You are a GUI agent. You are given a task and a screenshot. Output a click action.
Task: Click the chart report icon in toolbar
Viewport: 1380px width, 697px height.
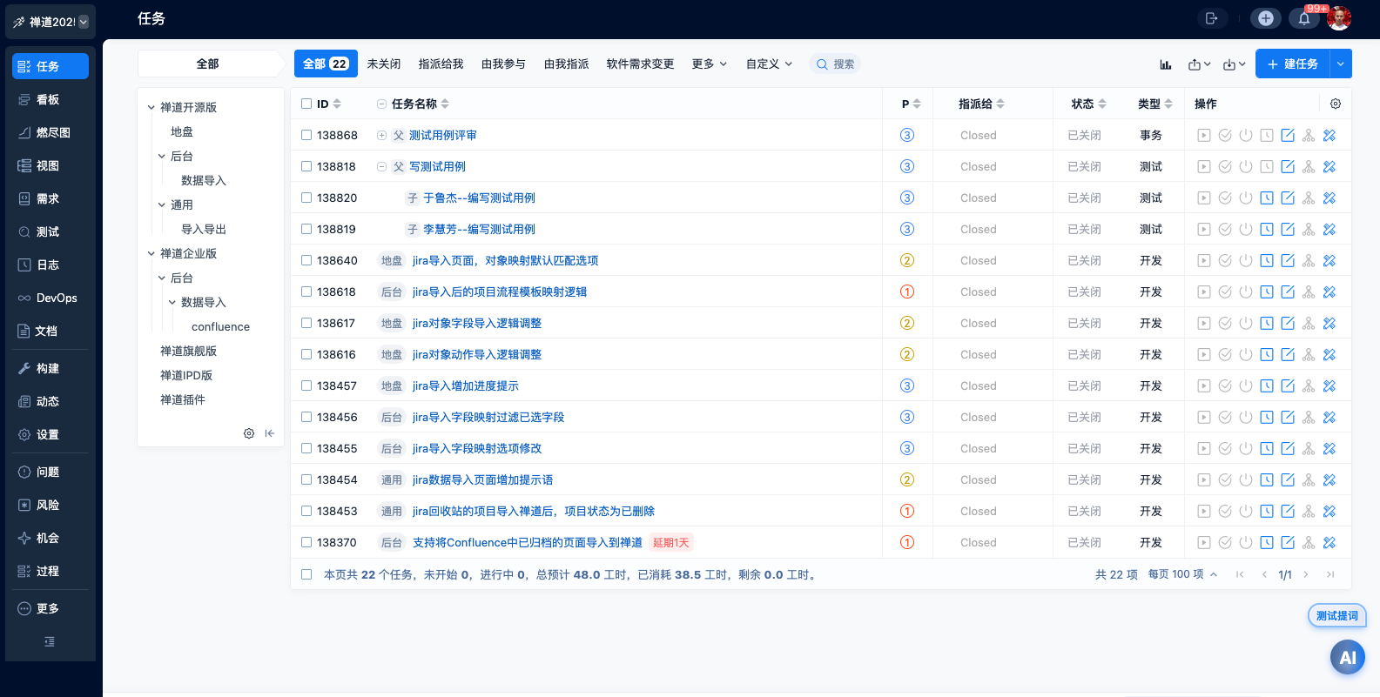coord(1166,64)
